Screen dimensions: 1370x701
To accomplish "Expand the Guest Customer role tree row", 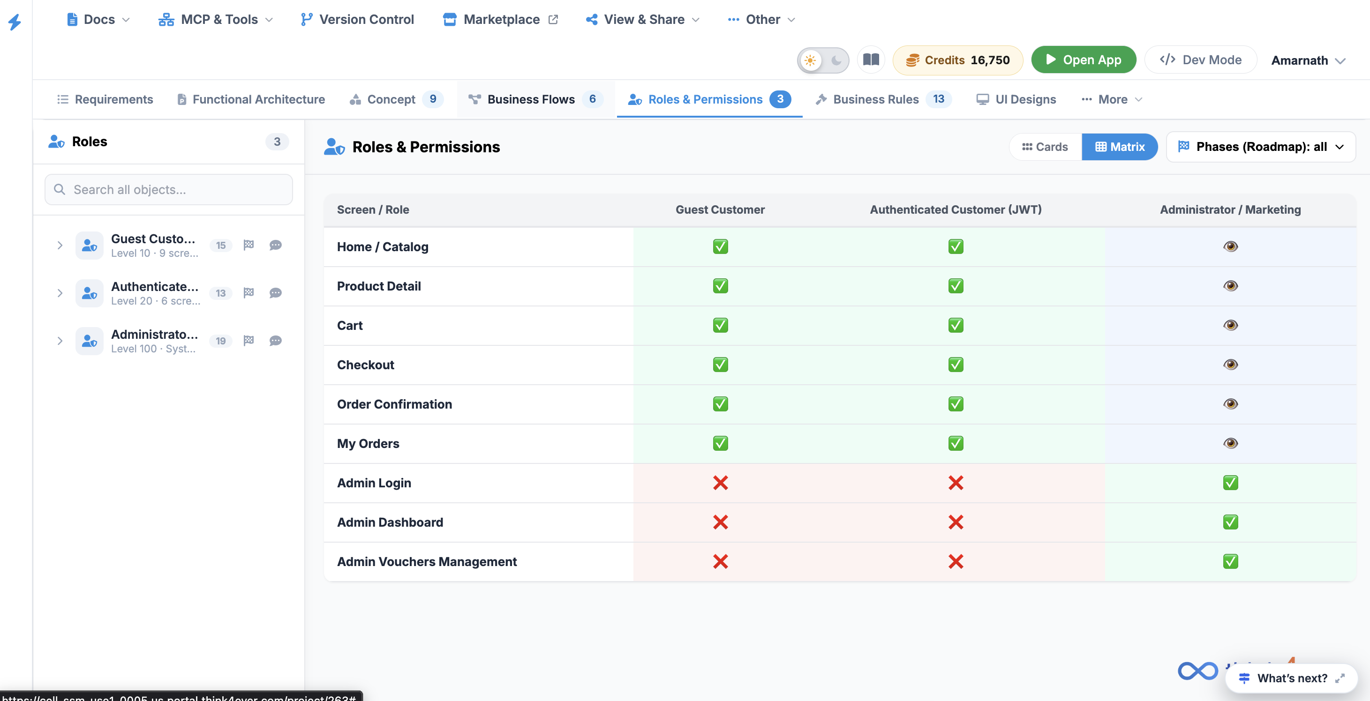I will (x=60, y=245).
